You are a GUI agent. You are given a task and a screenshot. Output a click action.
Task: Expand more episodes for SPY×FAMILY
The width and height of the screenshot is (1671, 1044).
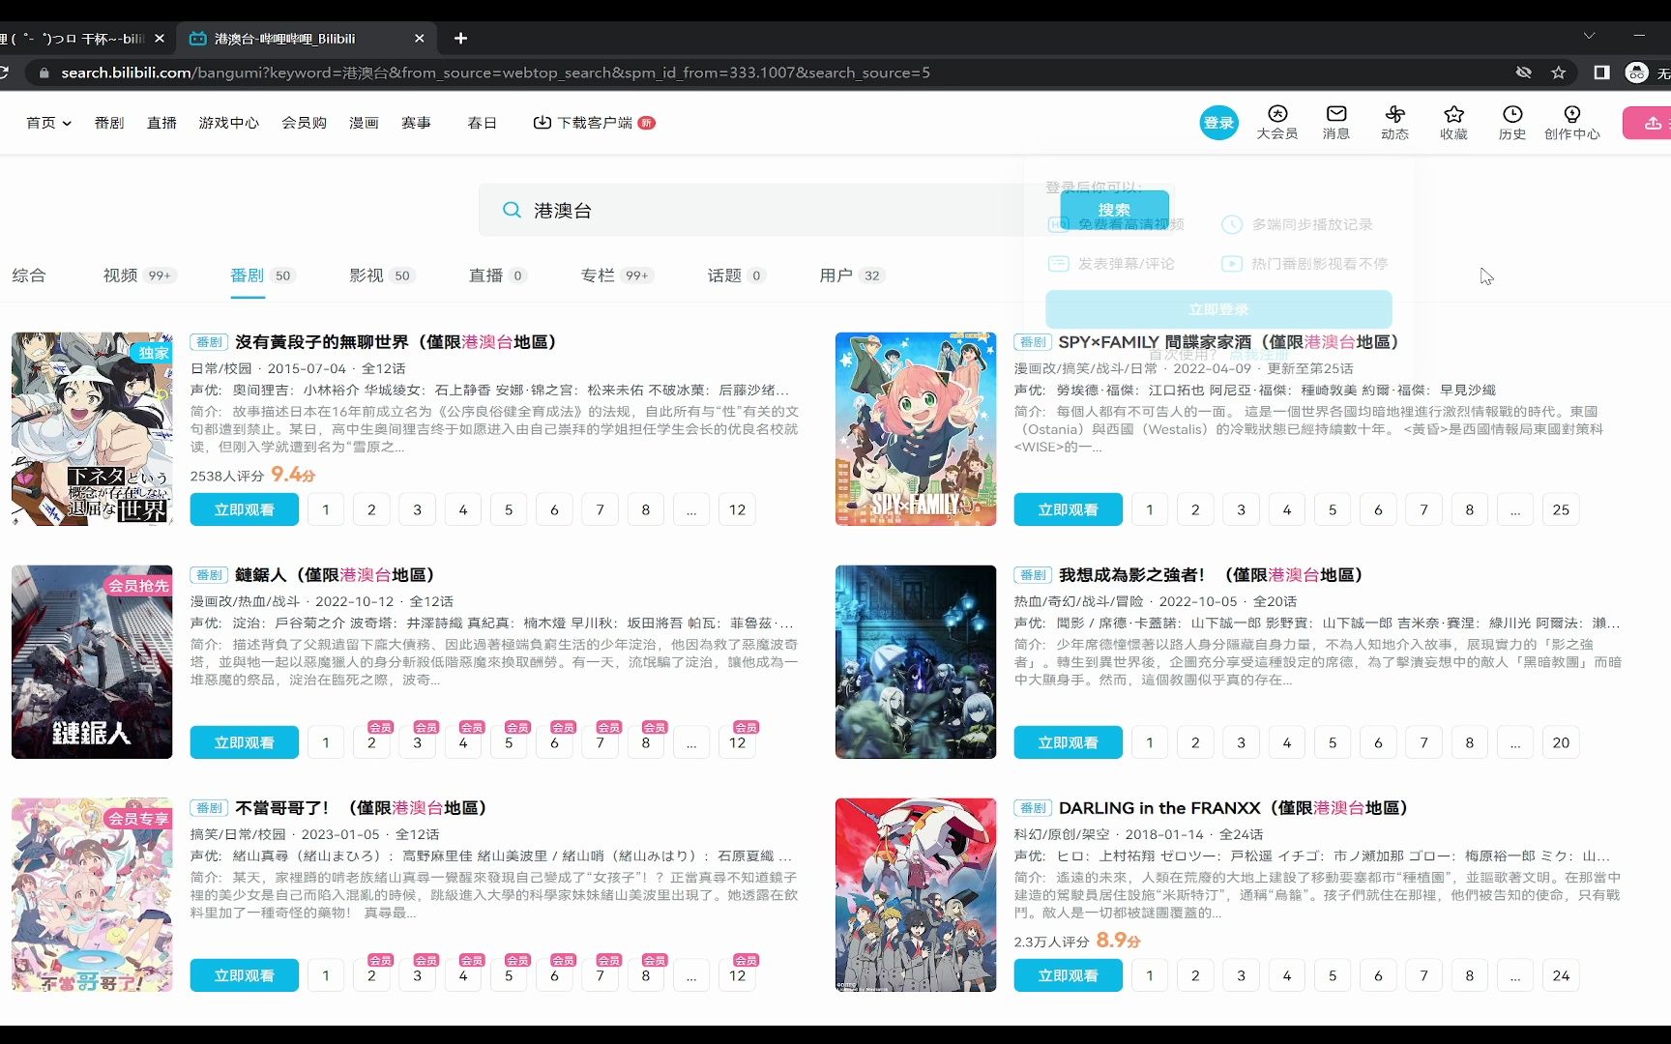(x=1515, y=509)
